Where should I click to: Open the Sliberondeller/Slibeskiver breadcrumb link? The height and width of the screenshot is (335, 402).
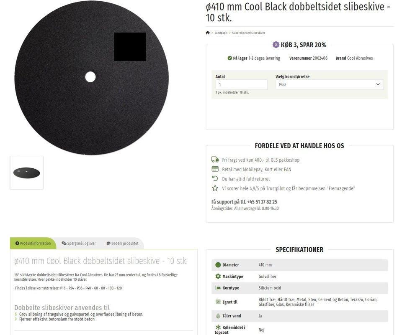coord(248,33)
